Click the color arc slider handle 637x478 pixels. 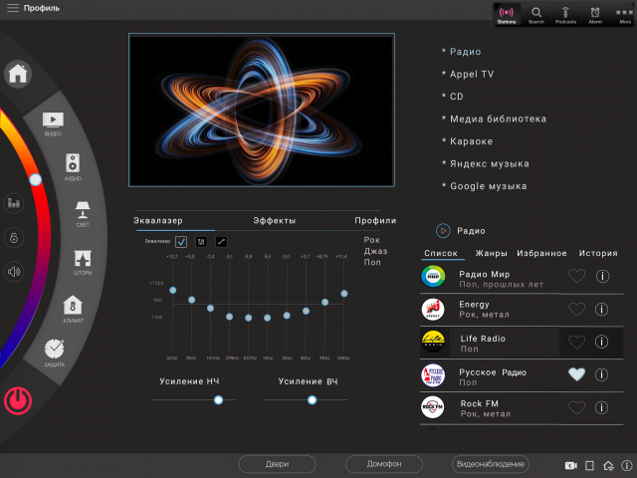(36, 179)
